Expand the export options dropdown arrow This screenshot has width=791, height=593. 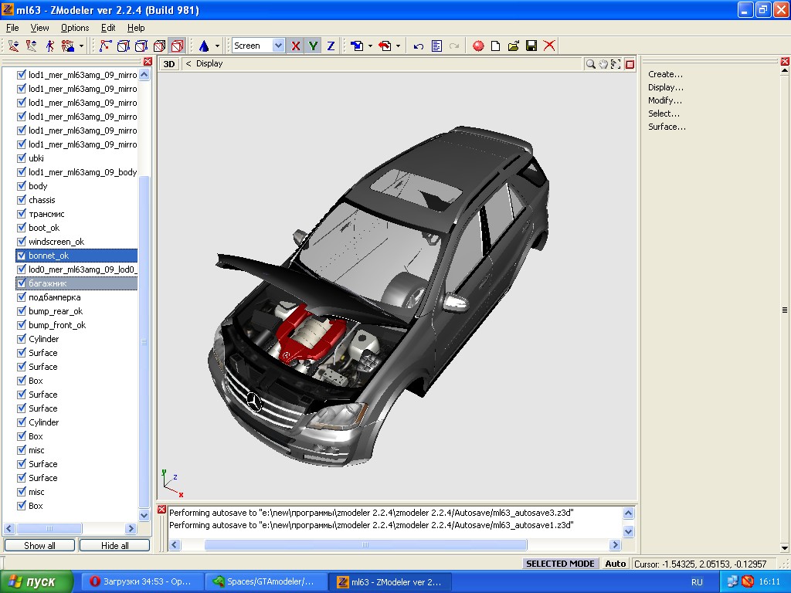pyautogui.click(x=399, y=46)
